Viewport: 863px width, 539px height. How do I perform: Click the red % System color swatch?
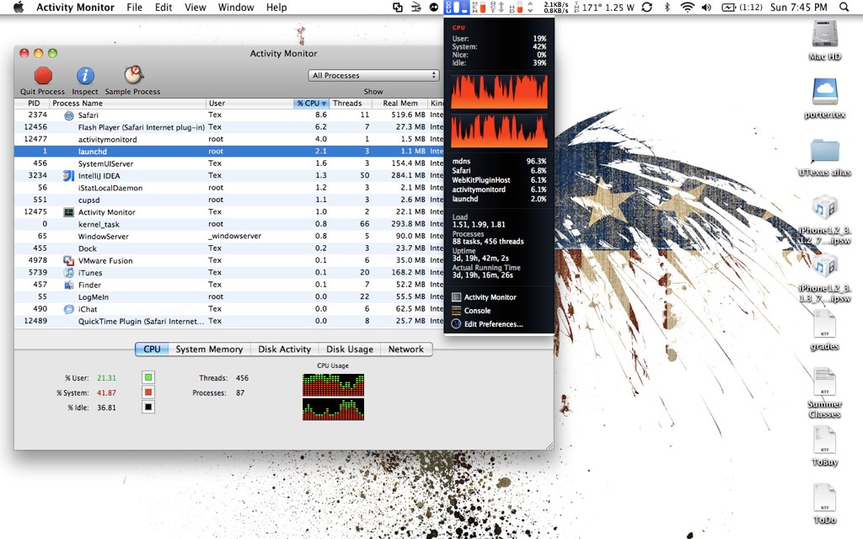[148, 392]
